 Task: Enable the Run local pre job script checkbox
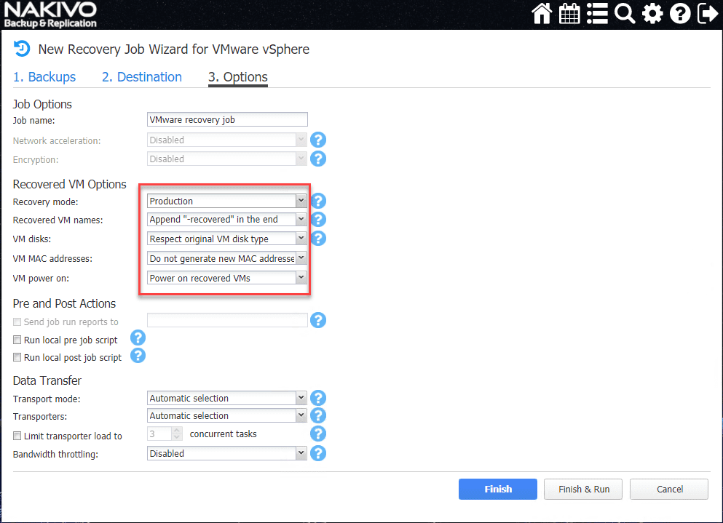pos(16,339)
